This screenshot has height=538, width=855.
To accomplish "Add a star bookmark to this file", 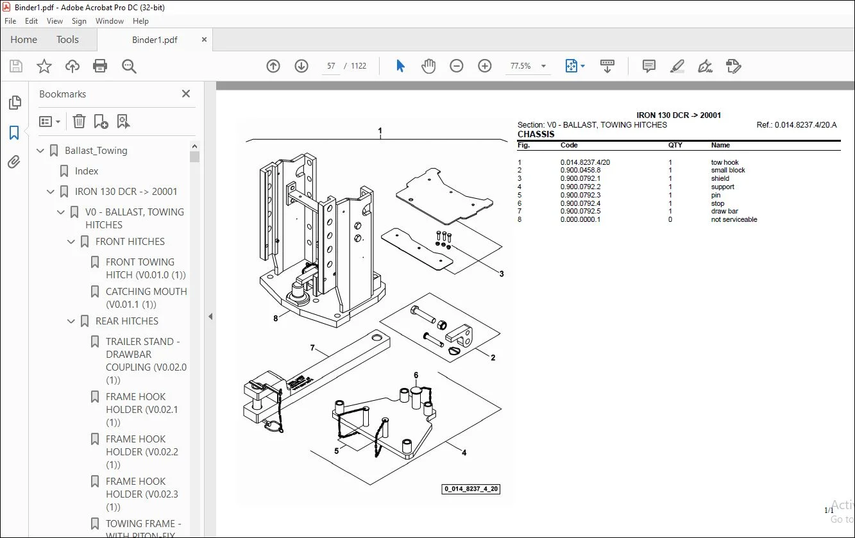I will click(x=44, y=66).
